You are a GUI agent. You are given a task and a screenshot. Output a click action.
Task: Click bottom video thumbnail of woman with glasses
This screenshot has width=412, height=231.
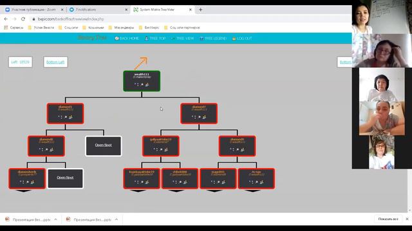click(x=382, y=152)
